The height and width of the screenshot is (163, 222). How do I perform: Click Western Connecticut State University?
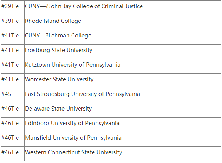tap(74, 152)
